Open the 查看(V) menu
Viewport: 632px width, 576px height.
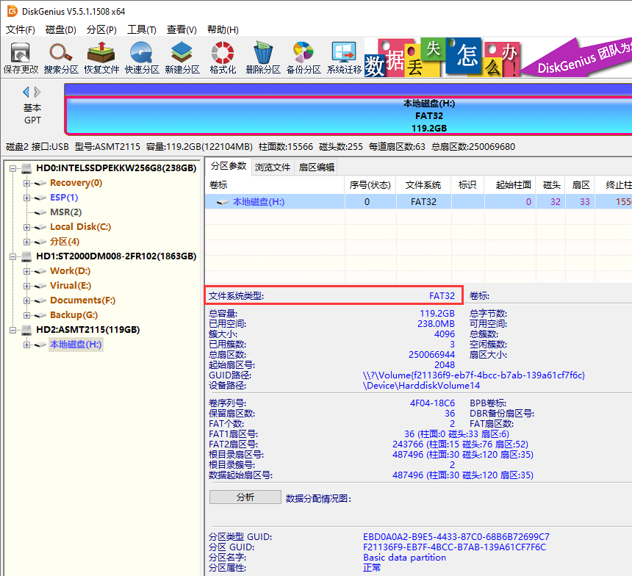[182, 29]
